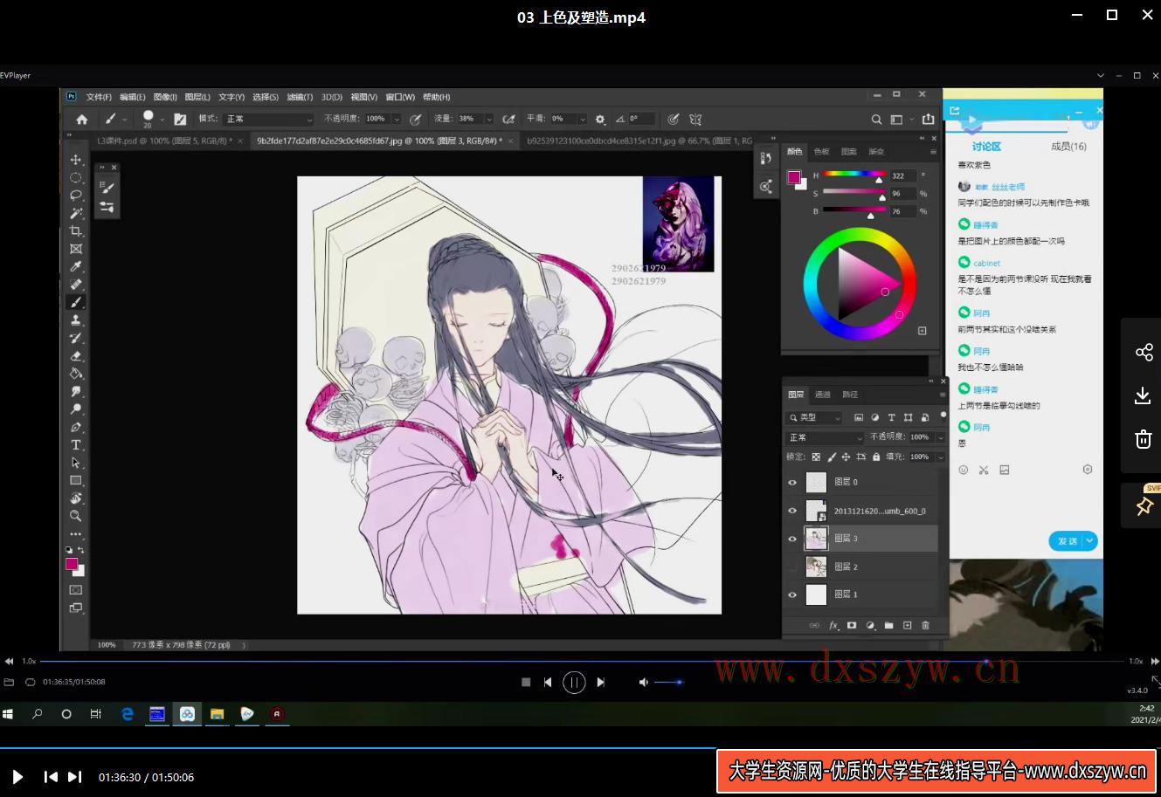1161x797 pixels.
Task: Open the 成员(16) members tab
Action: [1068, 147]
